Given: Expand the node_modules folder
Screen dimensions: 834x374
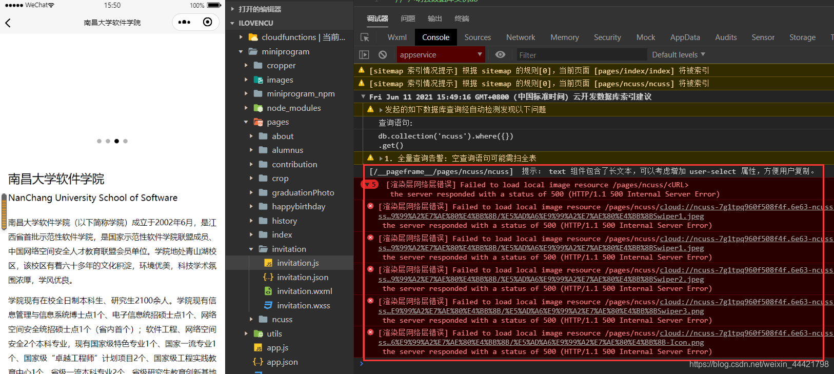Looking at the screenshot, I should point(246,108).
